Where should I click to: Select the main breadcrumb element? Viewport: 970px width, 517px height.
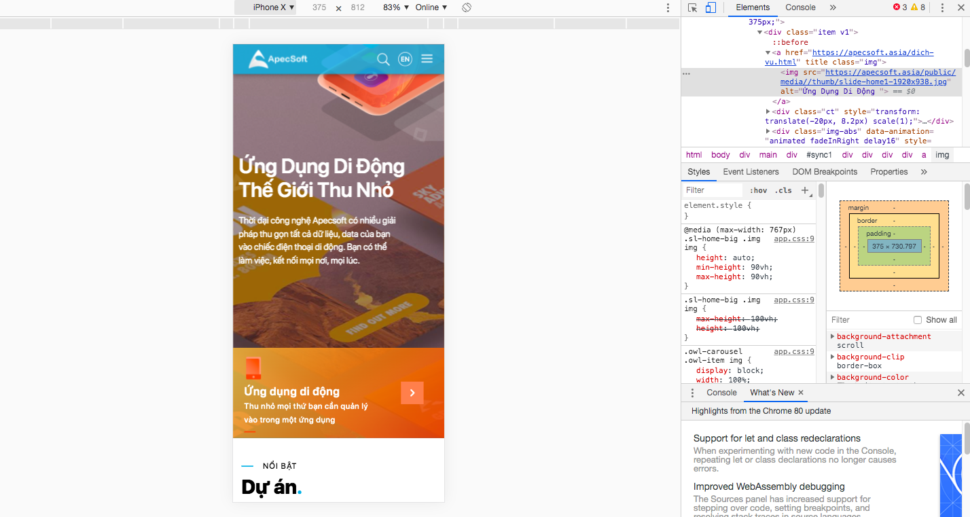768,155
